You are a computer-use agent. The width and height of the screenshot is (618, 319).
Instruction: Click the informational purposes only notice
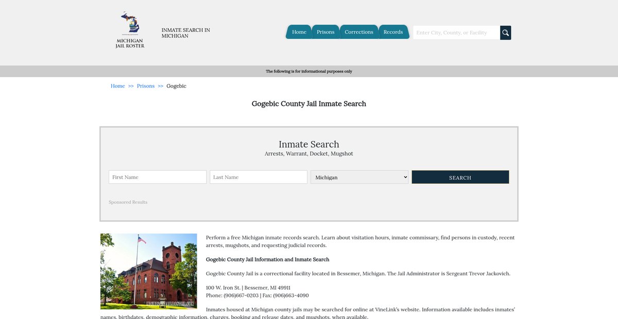[x=309, y=72]
